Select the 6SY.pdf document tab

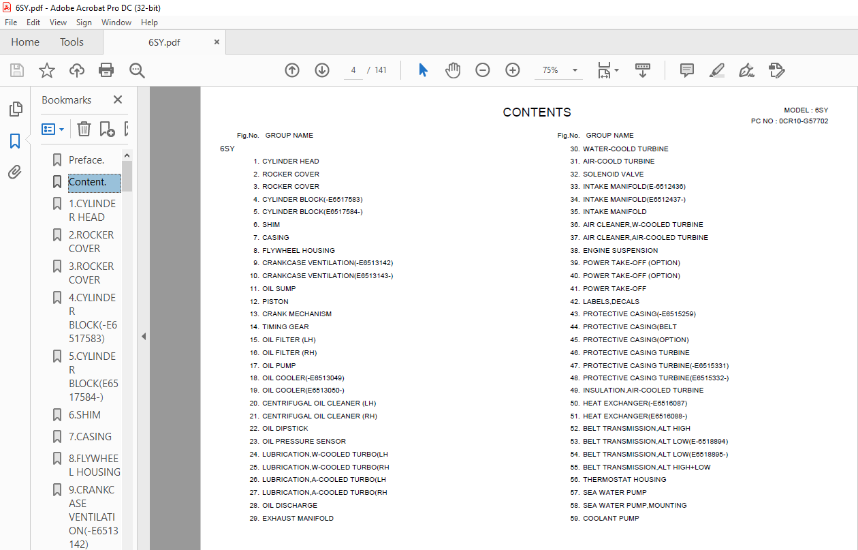tap(164, 42)
